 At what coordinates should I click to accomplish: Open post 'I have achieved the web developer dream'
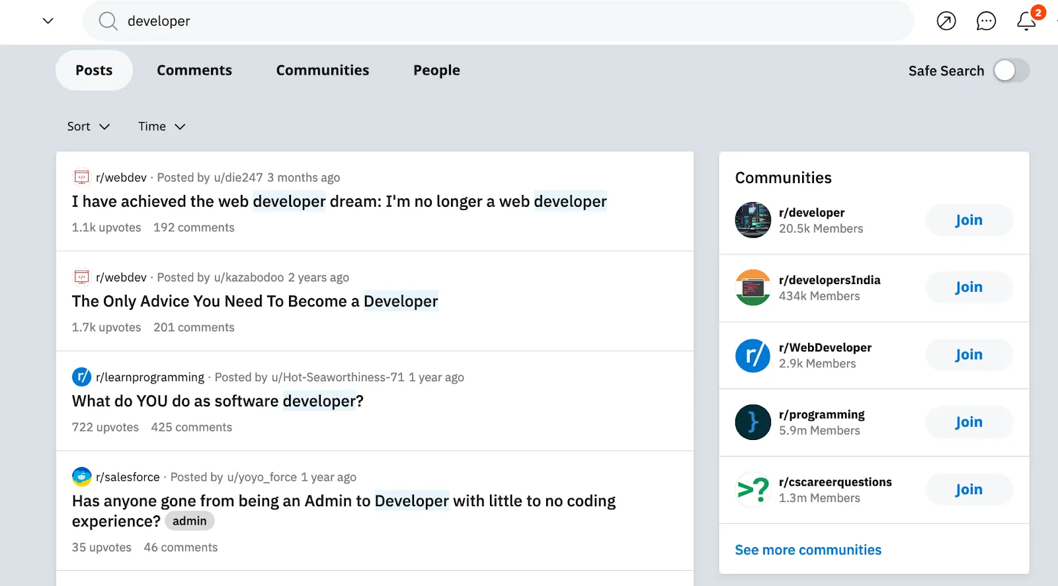pyautogui.click(x=339, y=201)
